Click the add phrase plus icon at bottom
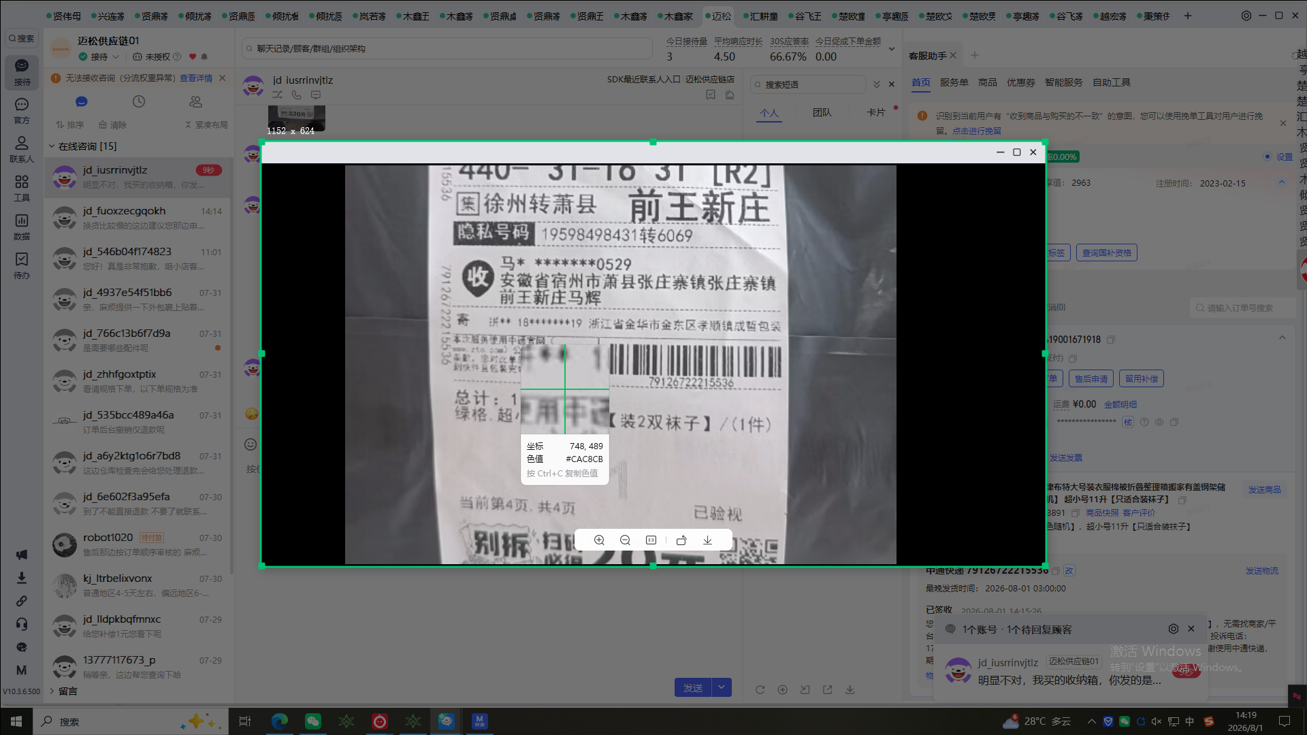The width and height of the screenshot is (1307, 735). [x=783, y=689]
